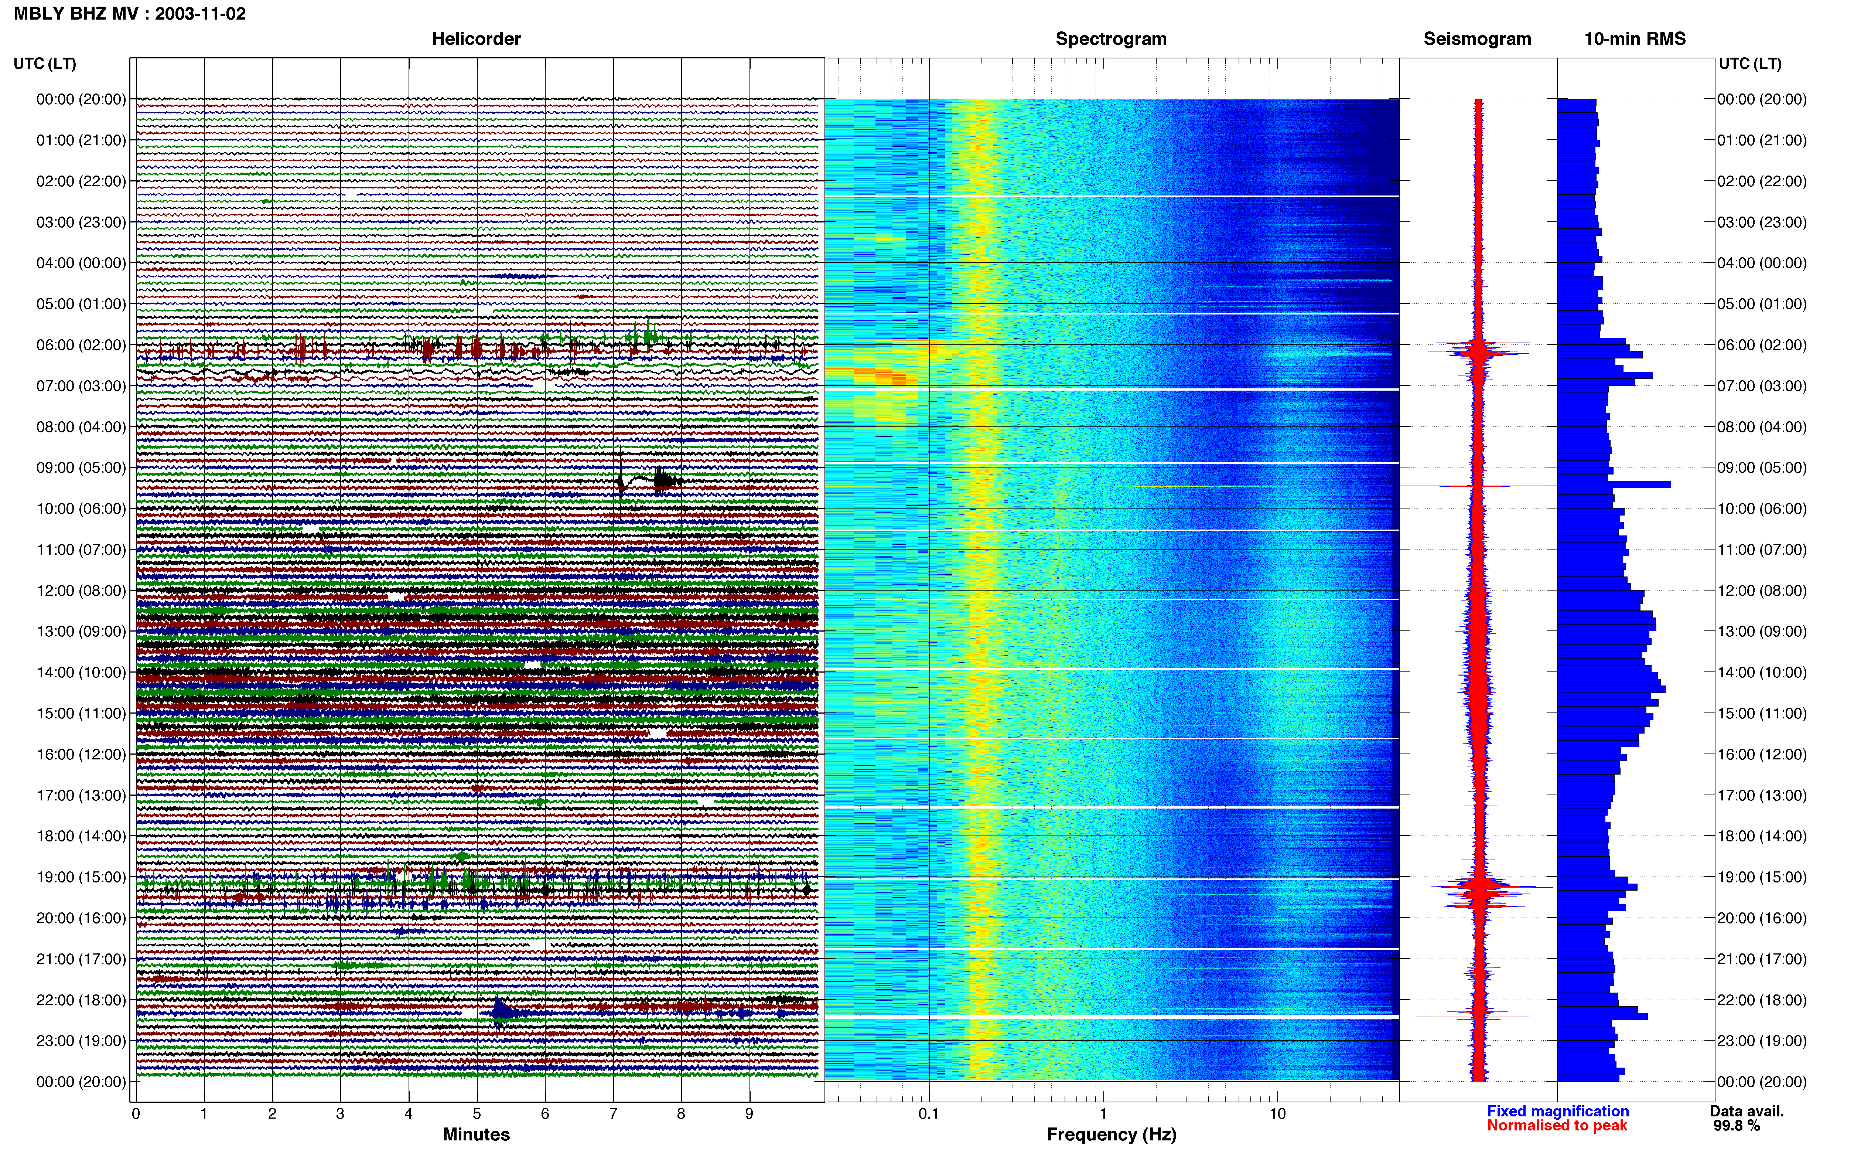Click left time label 03:00 (23:00)
The image size is (1854, 1160).
[x=81, y=222]
